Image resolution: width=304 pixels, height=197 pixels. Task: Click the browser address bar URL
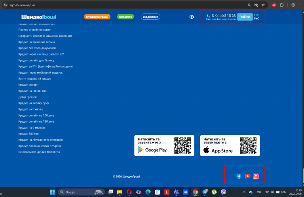[23, 5]
